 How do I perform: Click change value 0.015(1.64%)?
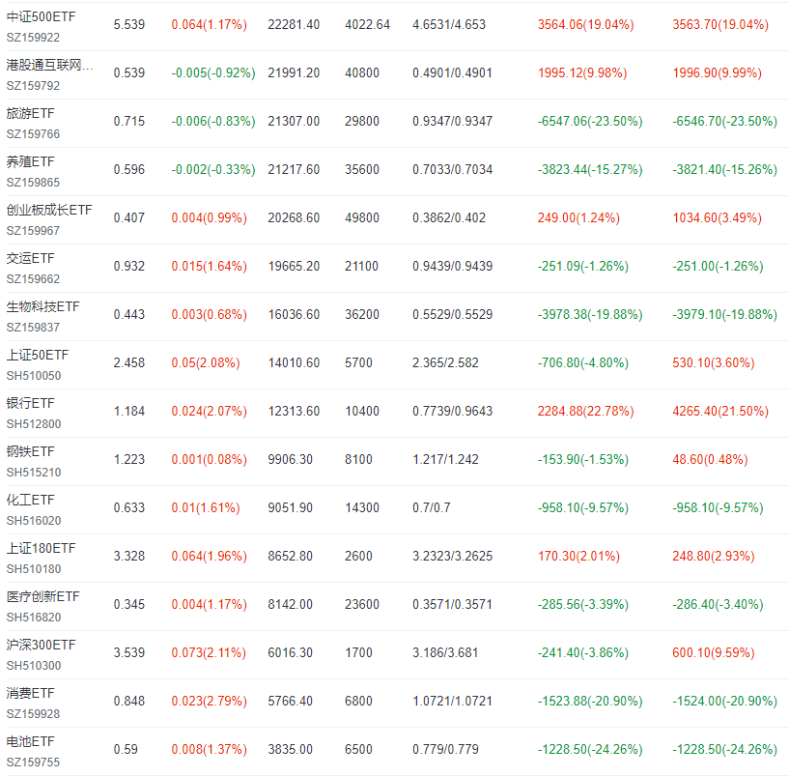click(x=210, y=267)
